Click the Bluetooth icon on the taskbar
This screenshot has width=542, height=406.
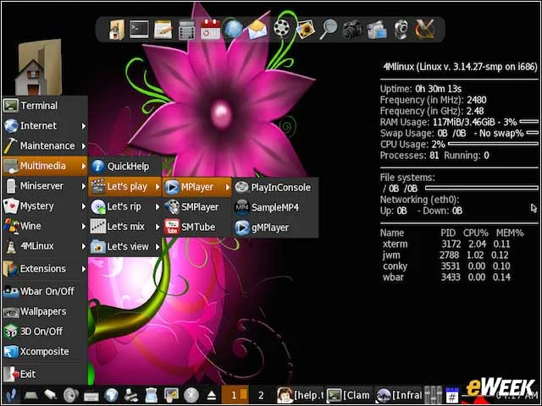click(x=191, y=395)
